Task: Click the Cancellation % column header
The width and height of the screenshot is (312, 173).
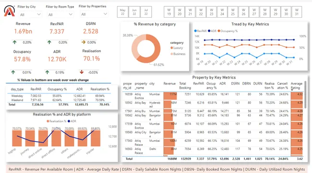Action: pyautogui.click(x=283, y=86)
